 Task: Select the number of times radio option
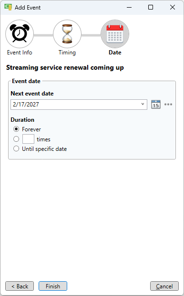pos(16,139)
